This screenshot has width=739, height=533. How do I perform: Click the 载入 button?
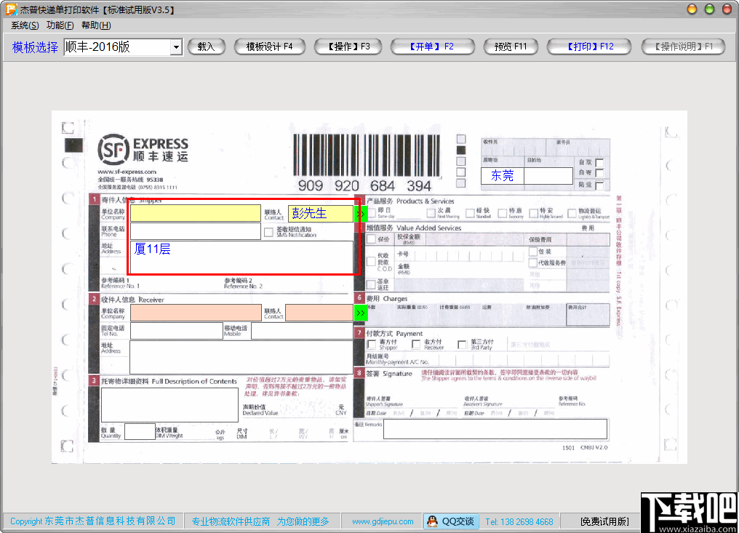click(x=207, y=47)
